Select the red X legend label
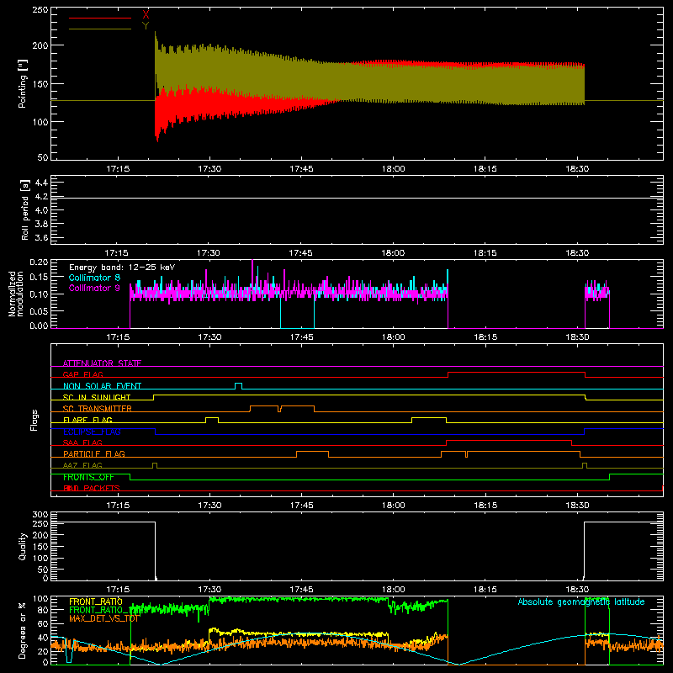 [x=146, y=15]
